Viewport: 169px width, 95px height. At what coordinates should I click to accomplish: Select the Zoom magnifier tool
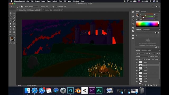pos(11,35)
